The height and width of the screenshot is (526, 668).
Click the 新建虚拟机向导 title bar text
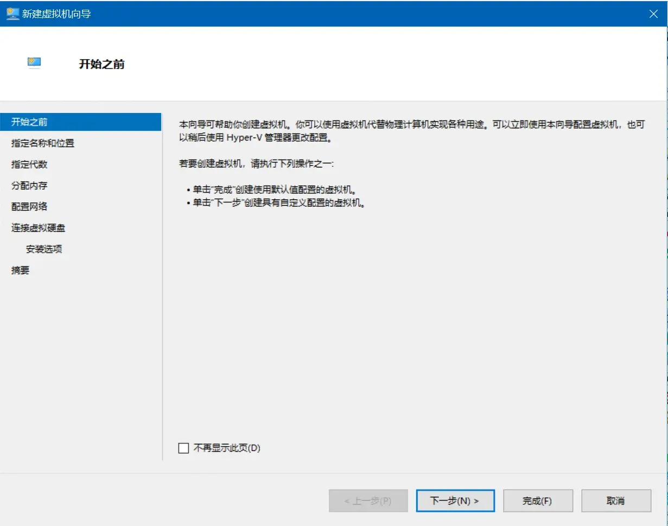pos(56,14)
